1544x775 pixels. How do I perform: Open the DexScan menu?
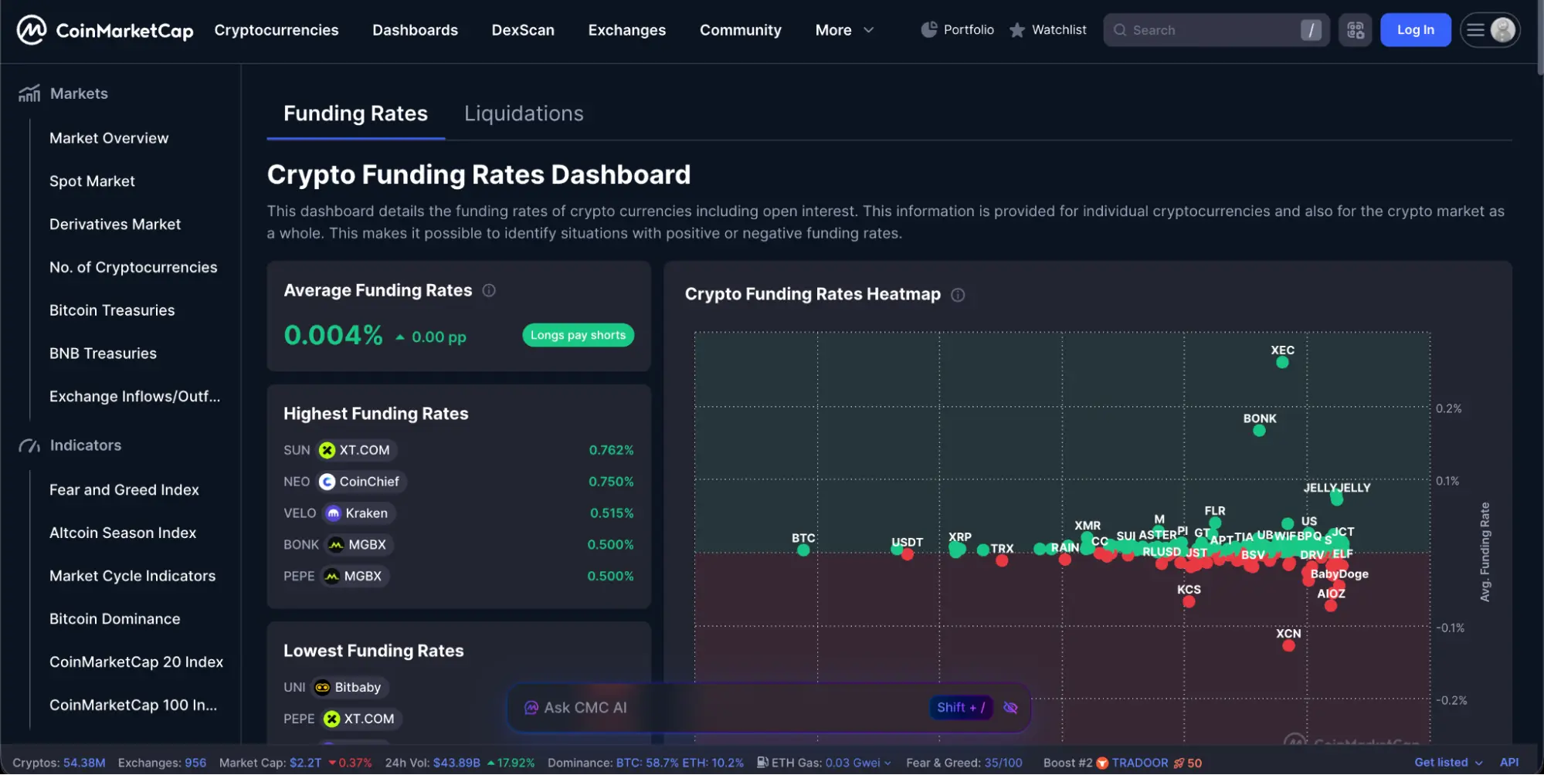(x=523, y=30)
